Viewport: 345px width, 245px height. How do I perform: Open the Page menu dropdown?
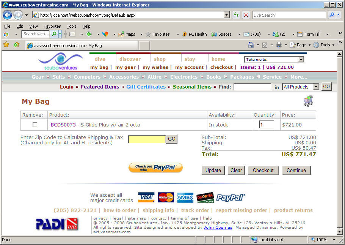(309, 45)
